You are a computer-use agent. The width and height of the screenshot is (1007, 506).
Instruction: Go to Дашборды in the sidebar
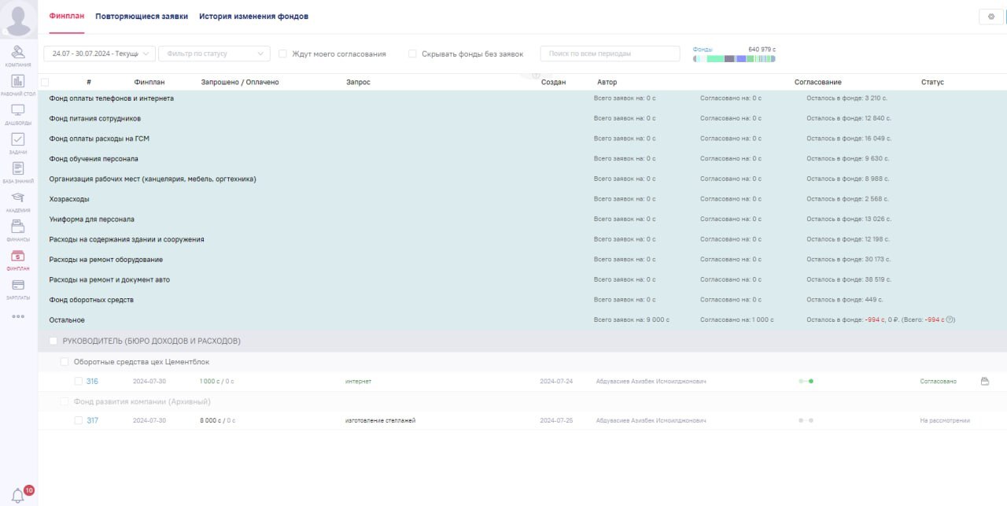[x=18, y=111]
